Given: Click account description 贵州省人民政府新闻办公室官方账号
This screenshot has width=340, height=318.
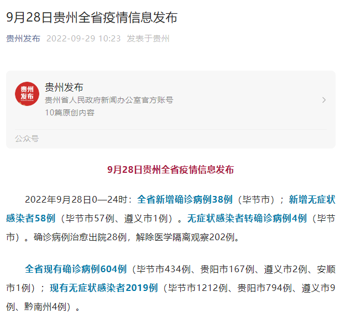Looking at the screenshot, I should [109, 100].
